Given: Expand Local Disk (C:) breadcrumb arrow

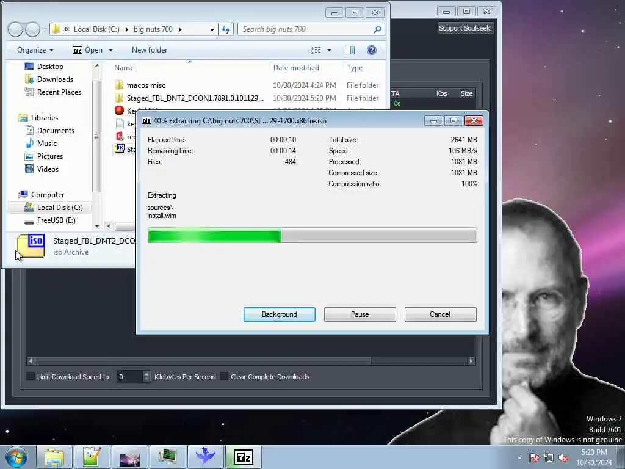Looking at the screenshot, I should [x=127, y=29].
